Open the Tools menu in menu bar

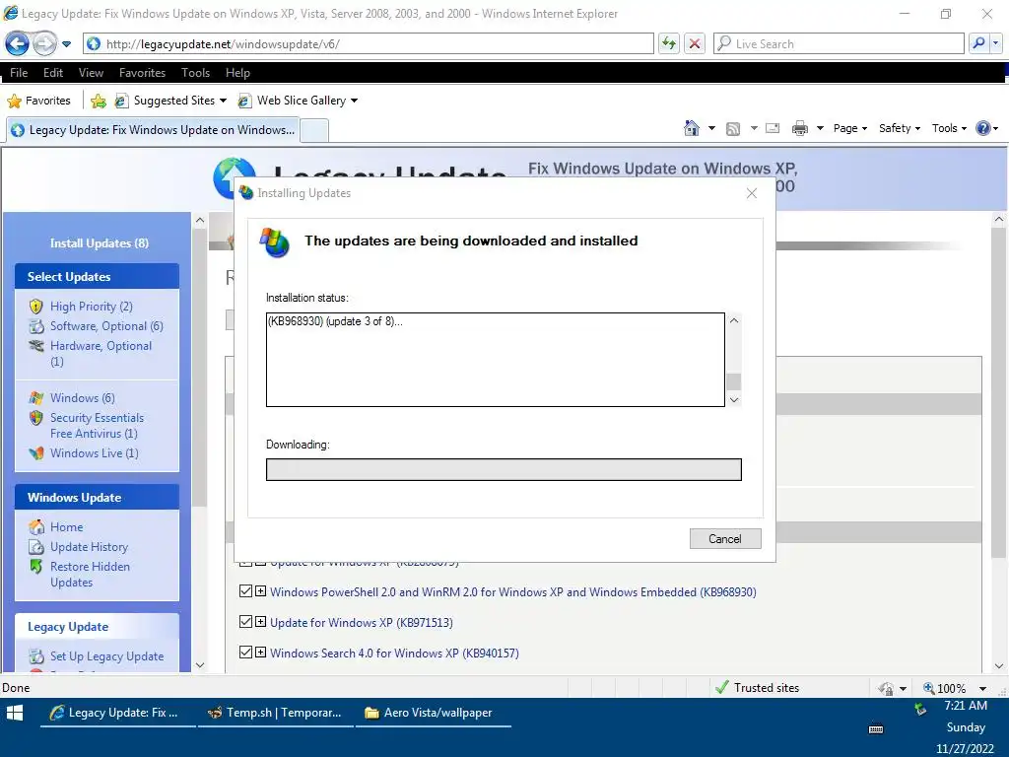point(196,73)
